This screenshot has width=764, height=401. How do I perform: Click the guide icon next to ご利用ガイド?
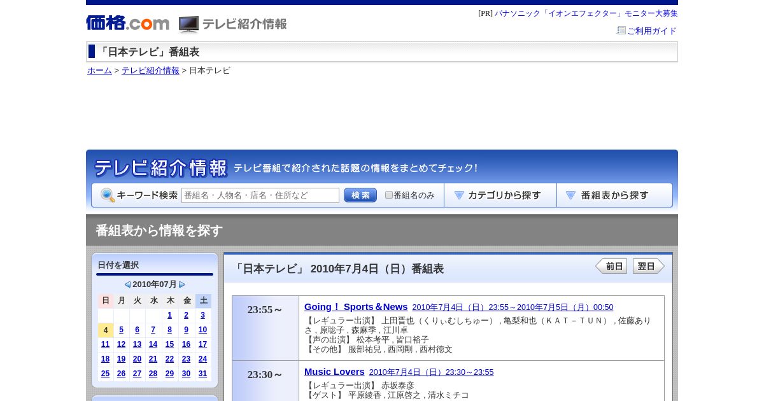(x=621, y=30)
